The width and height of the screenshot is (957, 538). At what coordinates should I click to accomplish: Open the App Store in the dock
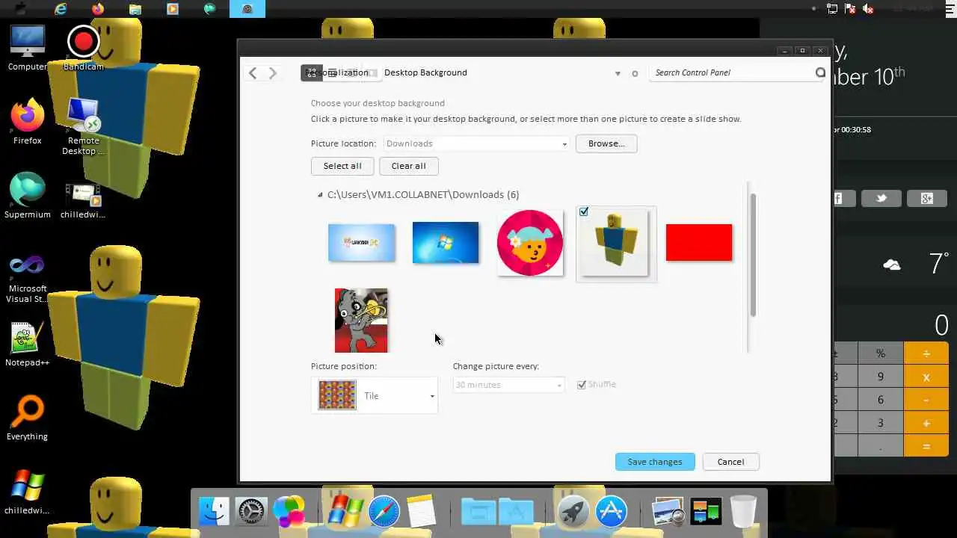pos(612,512)
